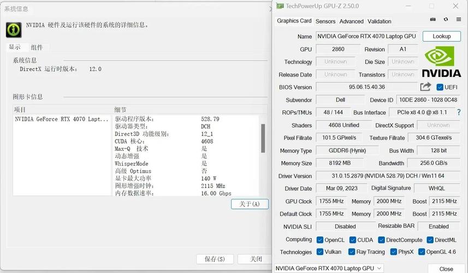Switch to the Validation tab

[379, 21]
